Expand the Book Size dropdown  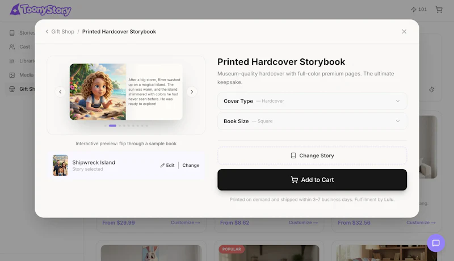pyautogui.click(x=312, y=121)
